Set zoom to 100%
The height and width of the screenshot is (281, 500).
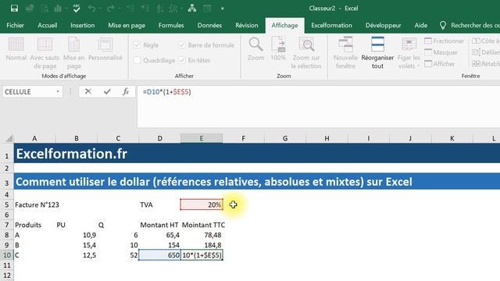coord(278,49)
